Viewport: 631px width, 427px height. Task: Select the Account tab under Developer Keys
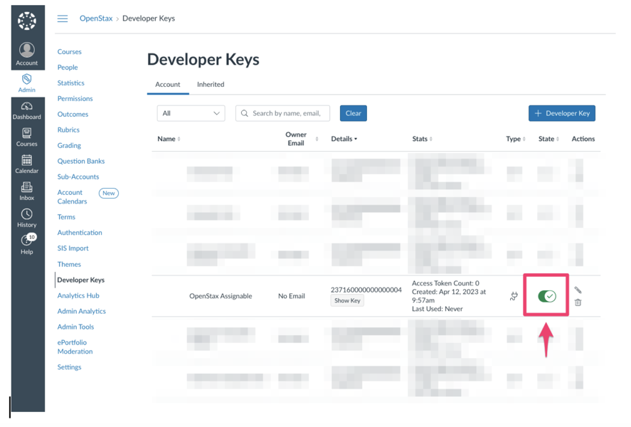[168, 84]
